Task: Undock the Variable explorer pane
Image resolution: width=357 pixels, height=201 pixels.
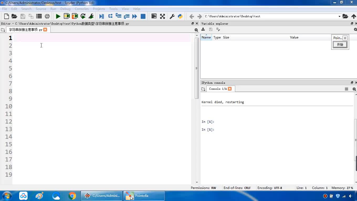Action: click(x=352, y=24)
